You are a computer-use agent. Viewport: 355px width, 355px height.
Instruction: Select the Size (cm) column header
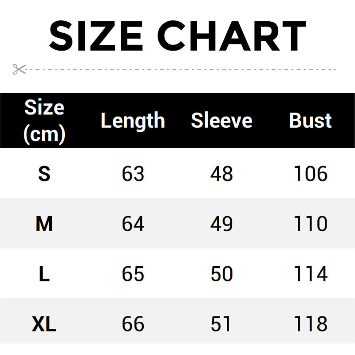click(x=44, y=121)
